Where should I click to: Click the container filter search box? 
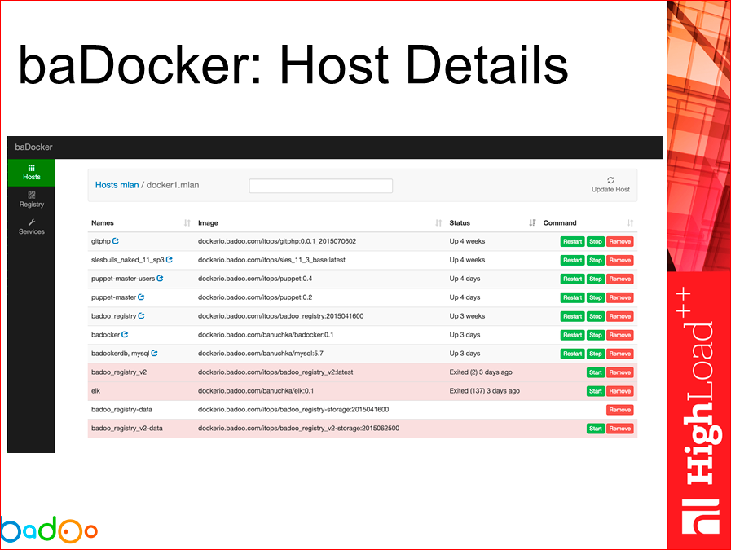click(320, 185)
